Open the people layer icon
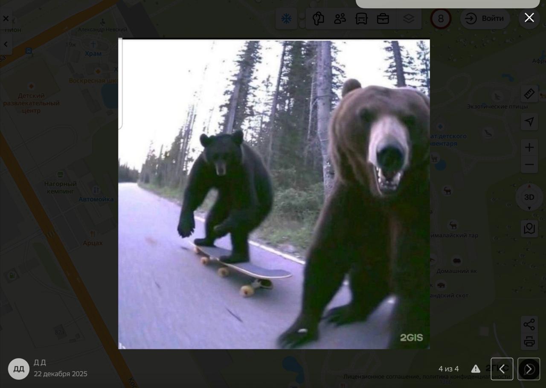Screen dimensions: 546x388 (x=340, y=19)
